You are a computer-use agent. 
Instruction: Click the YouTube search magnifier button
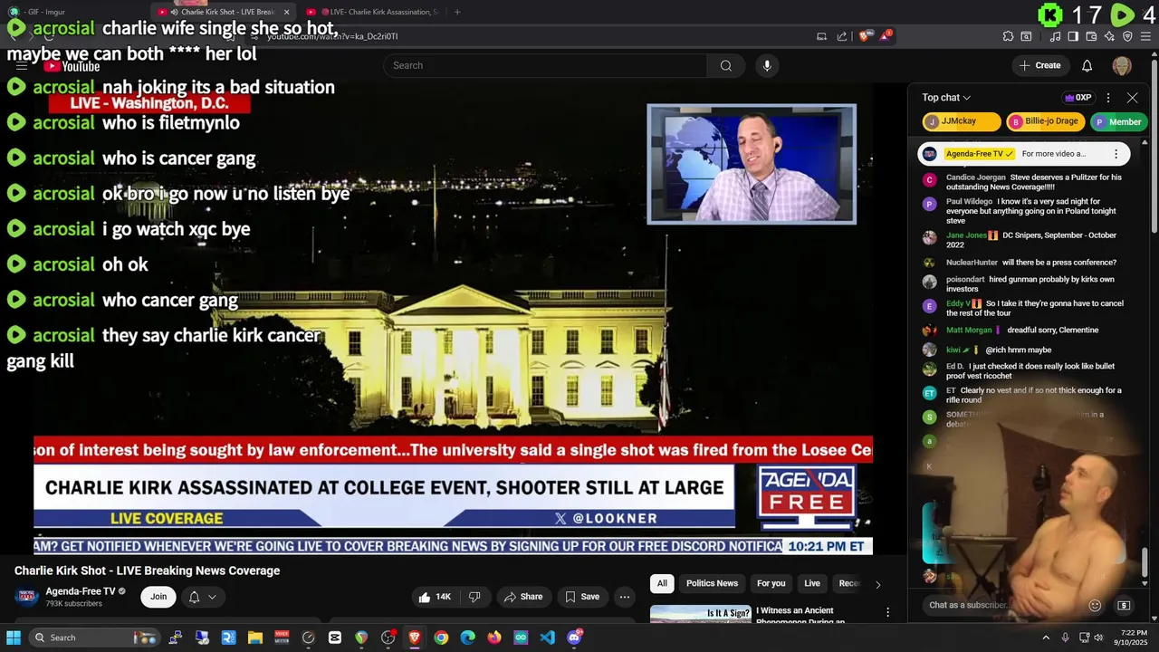[x=725, y=65]
